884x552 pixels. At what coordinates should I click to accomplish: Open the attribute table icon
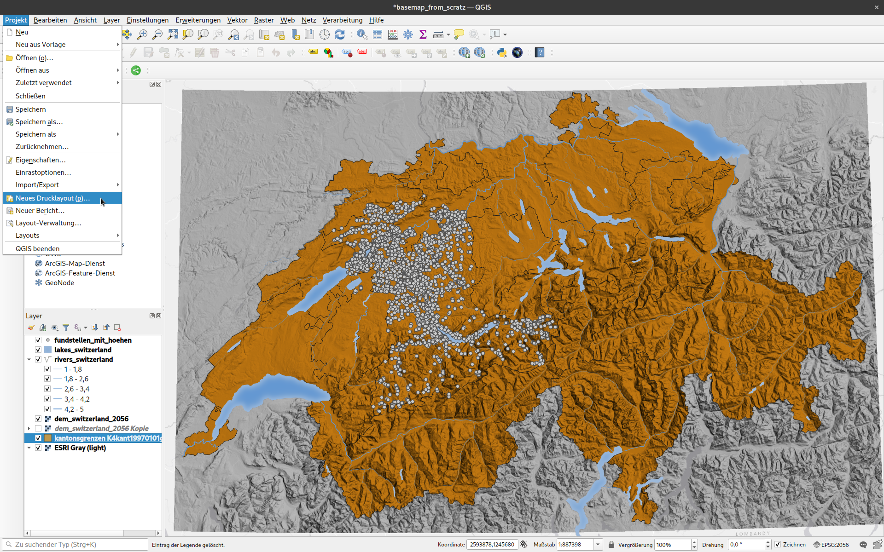click(378, 34)
